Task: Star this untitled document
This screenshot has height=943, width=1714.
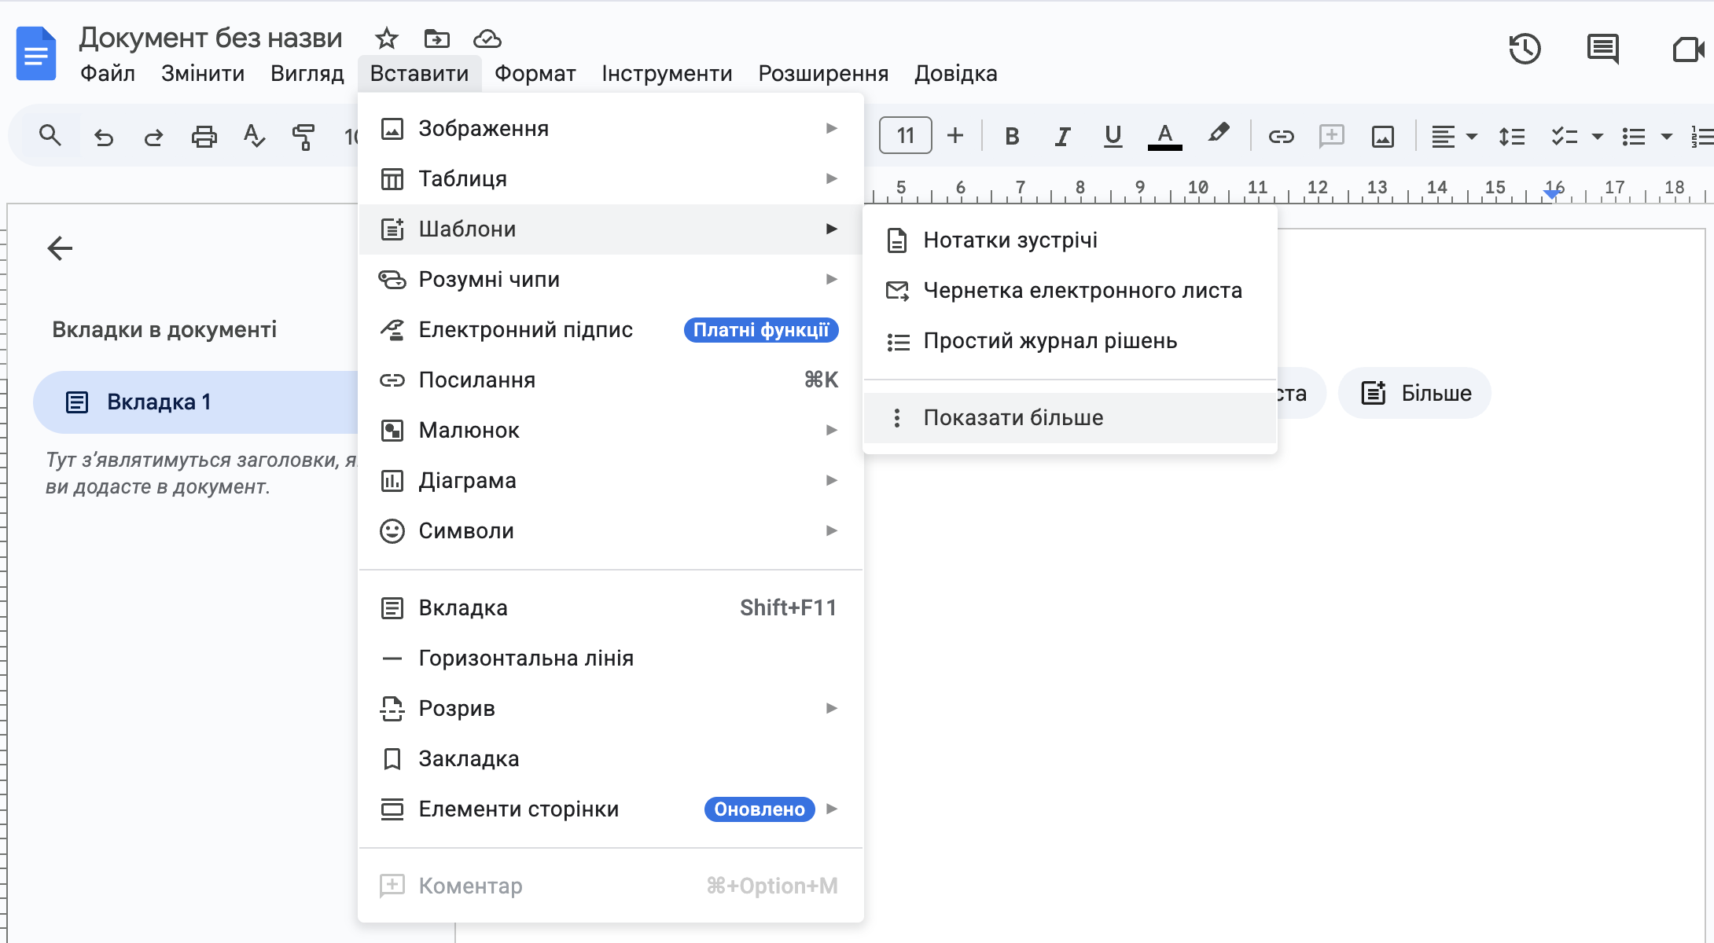Action: coord(386,38)
